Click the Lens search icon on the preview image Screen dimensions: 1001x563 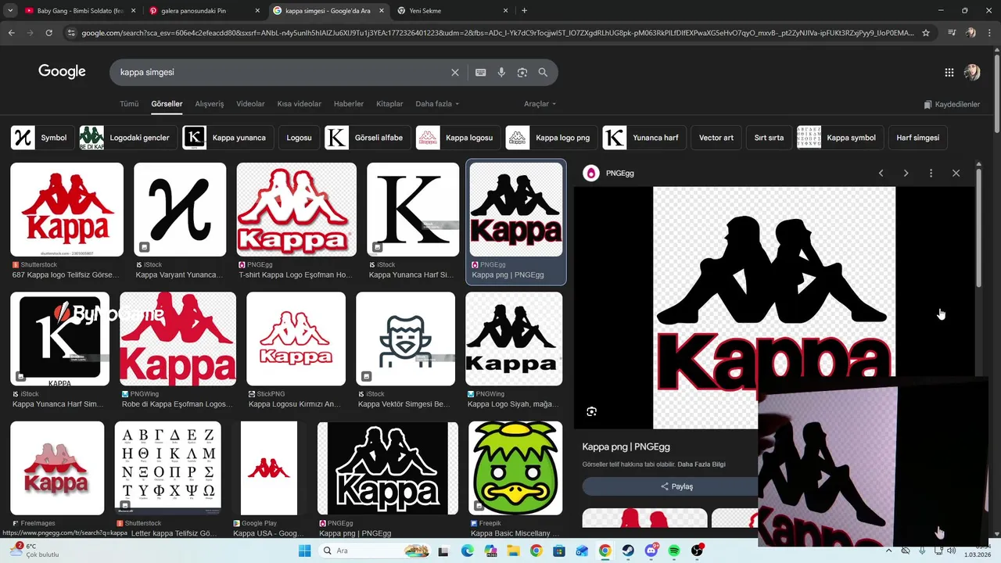tap(591, 411)
